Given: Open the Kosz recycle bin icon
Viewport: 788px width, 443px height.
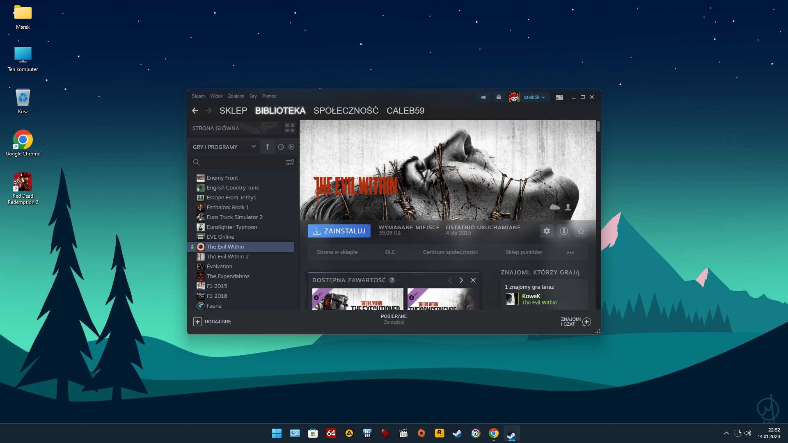Looking at the screenshot, I should [x=23, y=101].
